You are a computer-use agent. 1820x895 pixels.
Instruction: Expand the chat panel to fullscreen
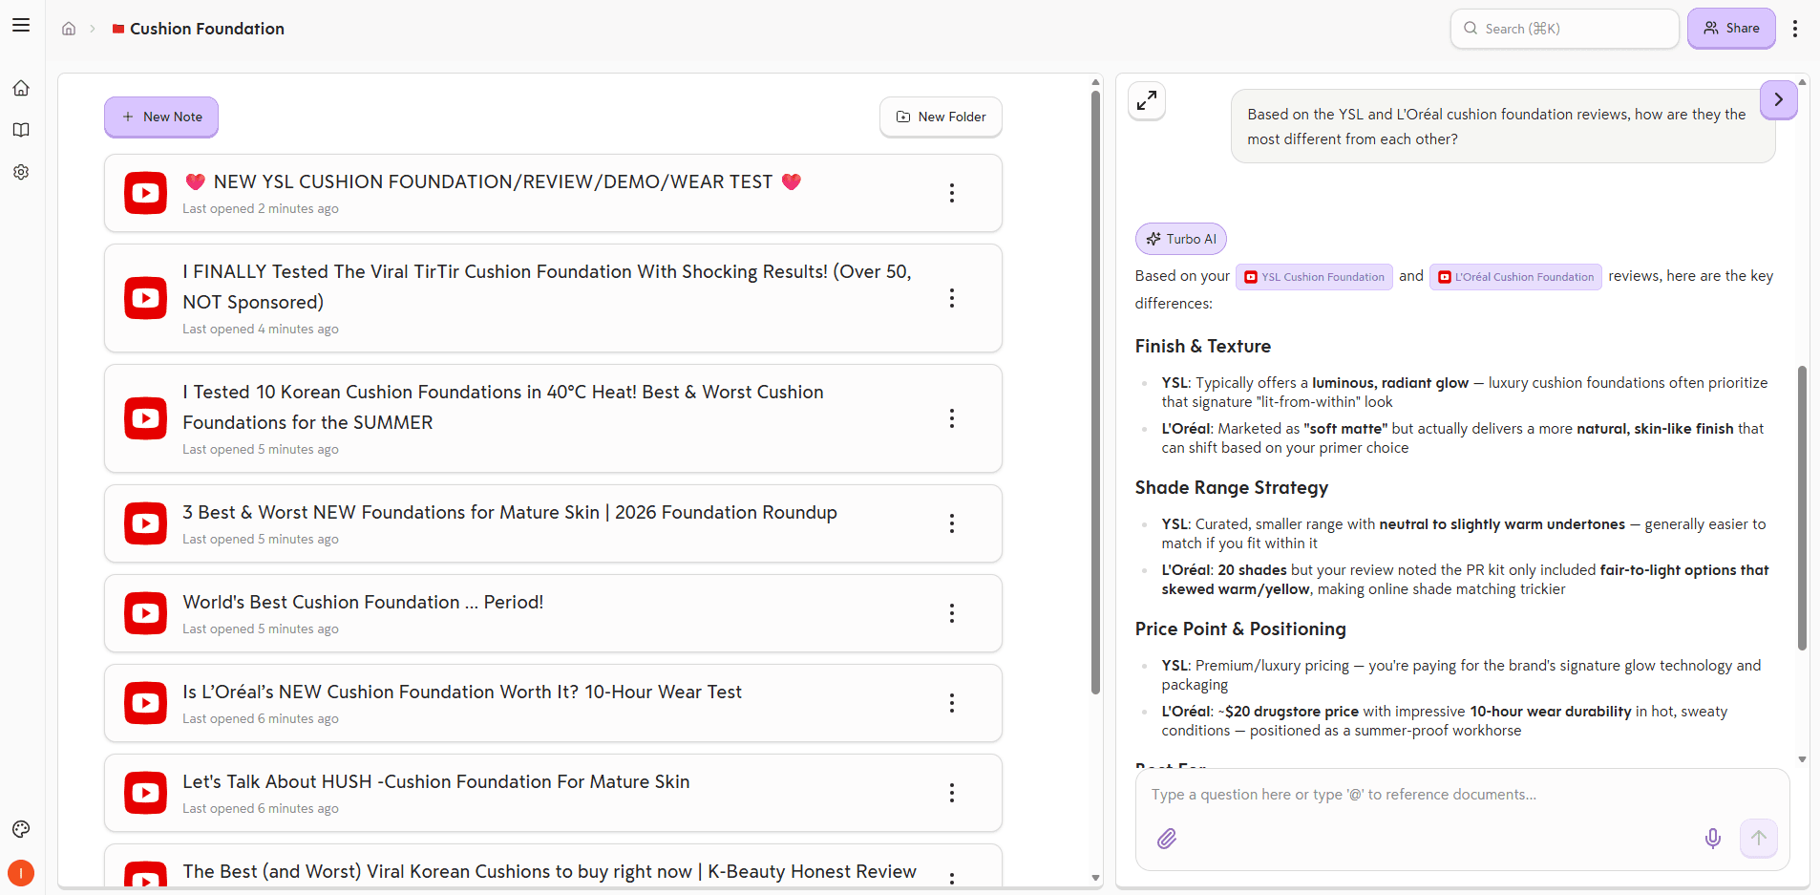1147,100
